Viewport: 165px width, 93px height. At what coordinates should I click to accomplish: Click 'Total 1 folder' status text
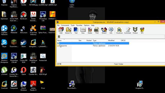(119, 64)
